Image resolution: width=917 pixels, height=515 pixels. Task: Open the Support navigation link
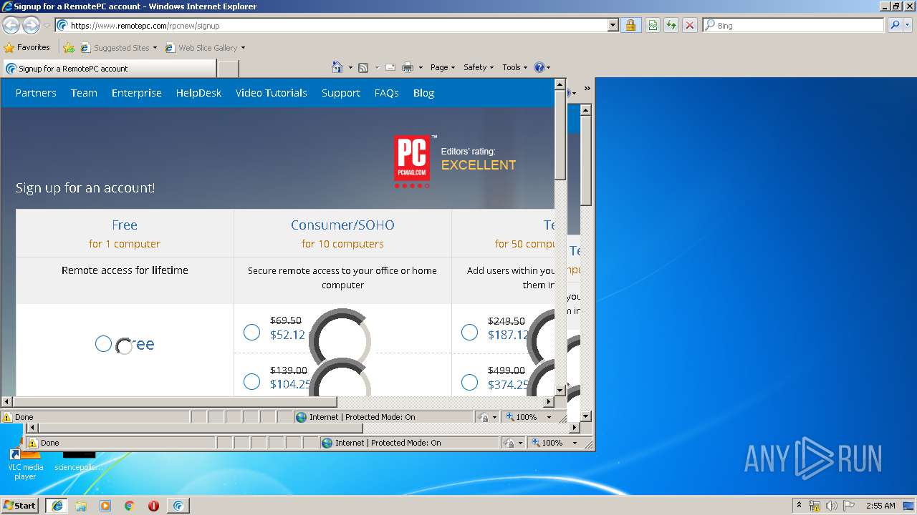[341, 93]
